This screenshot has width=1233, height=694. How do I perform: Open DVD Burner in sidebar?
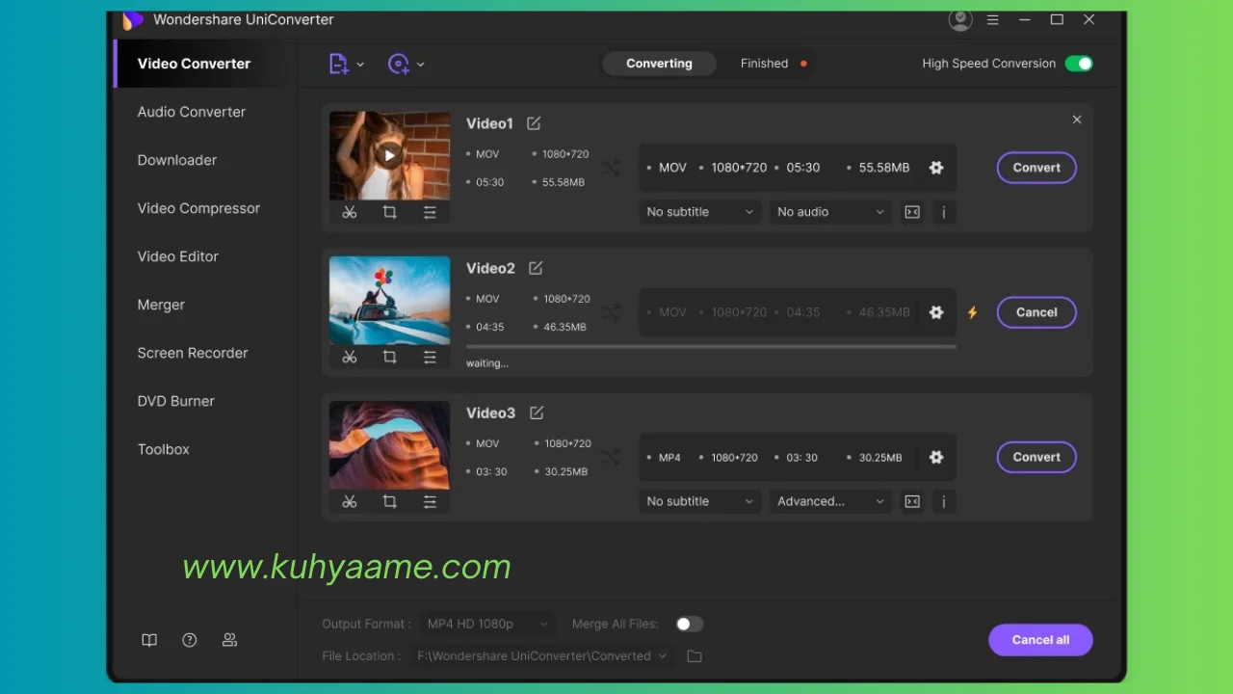176,401
